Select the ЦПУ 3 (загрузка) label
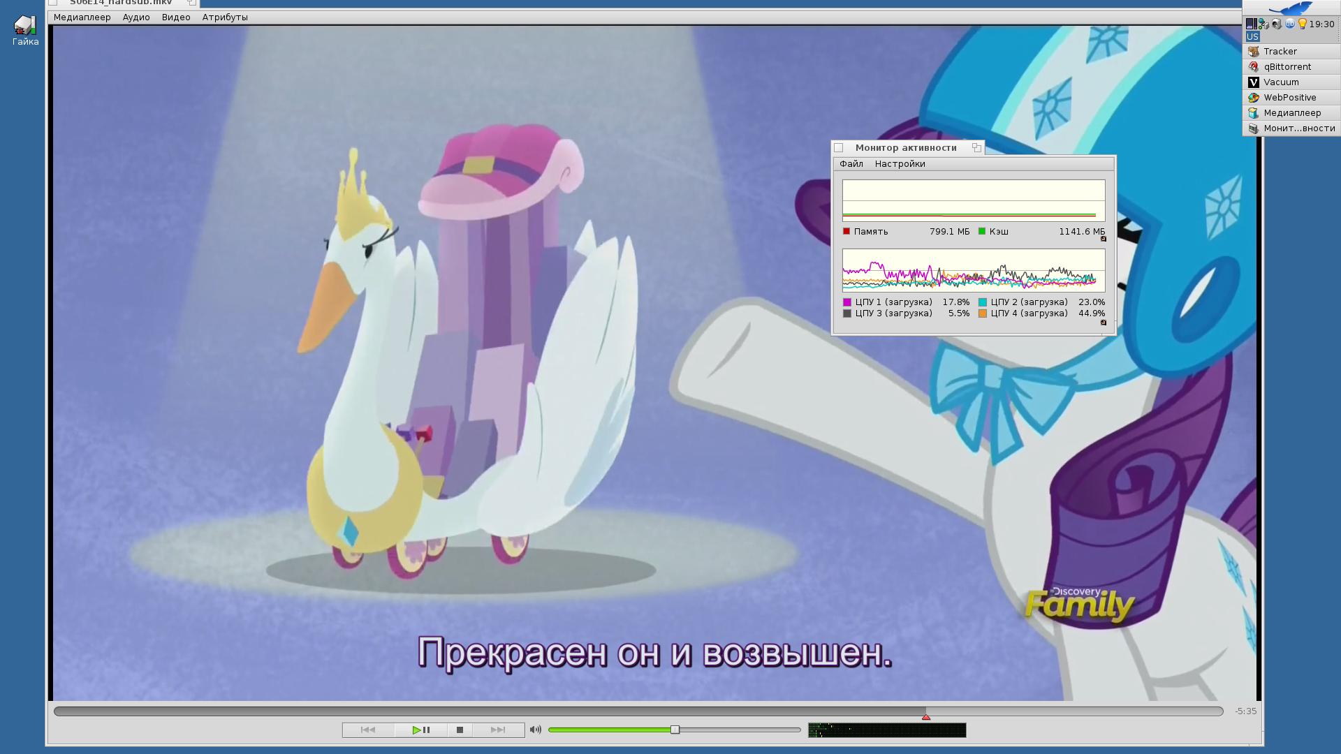 point(894,313)
